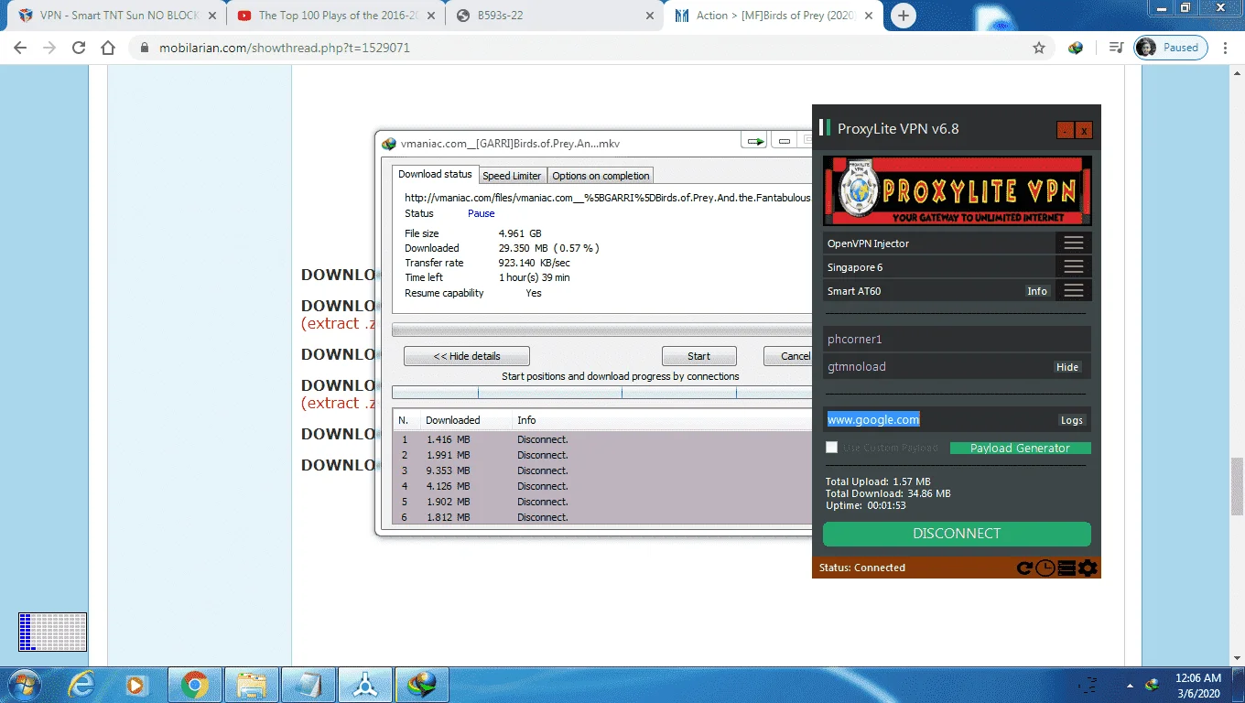Click the Info column header
The image size is (1245, 703).
click(661, 420)
